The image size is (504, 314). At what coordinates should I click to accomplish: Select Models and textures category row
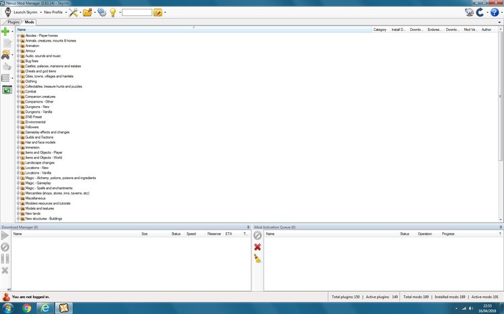(x=40, y=209)
